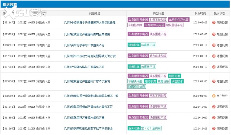Image resolution: width=231 pixels, height=135 pixels.
Task: Click complaint number 【862989】
Action: [x=9, y=96]
